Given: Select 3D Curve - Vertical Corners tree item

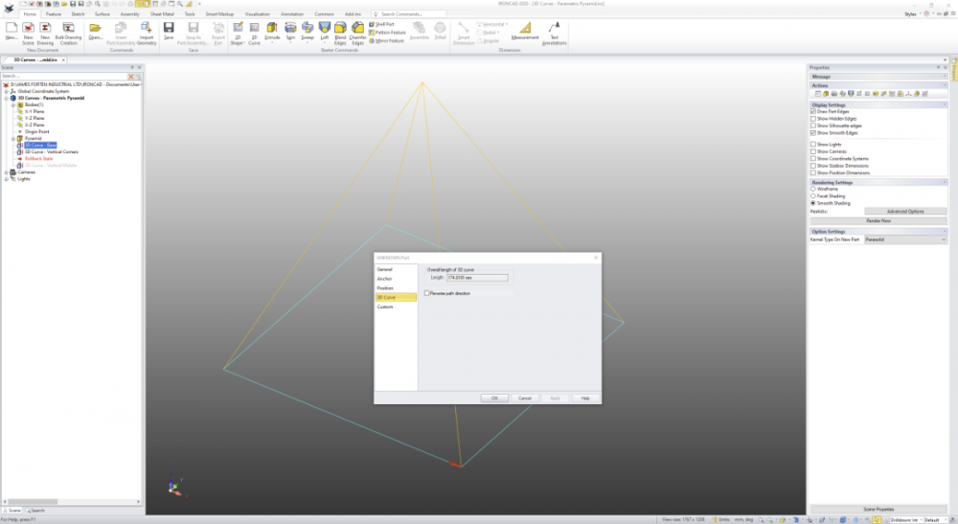Looking at the screenshot, I should [x=52, y=151].
